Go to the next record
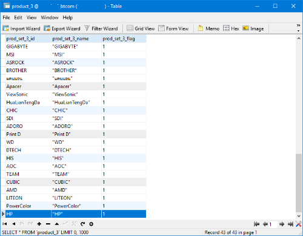The width and height of the screenshot is (303, 236). pyautogui.click(x=22, y=224)
